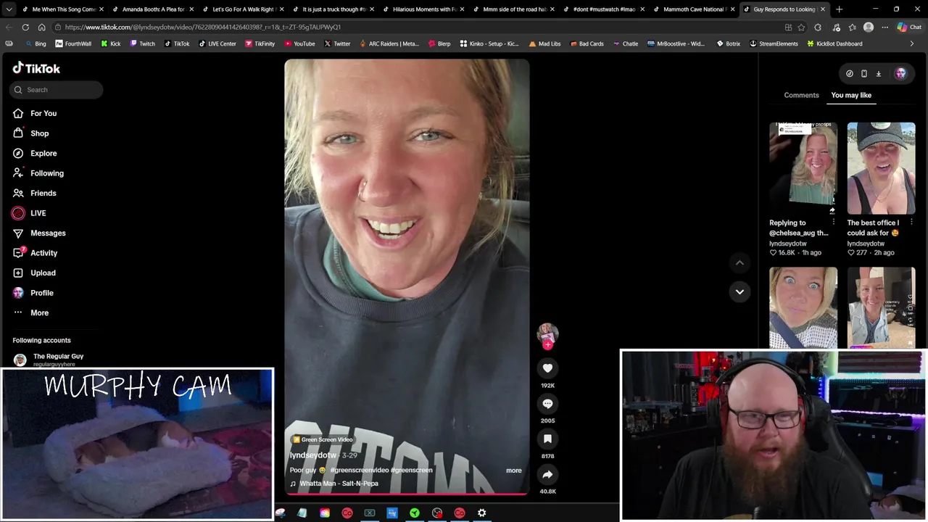This screenshot has width=928, height=522.
Task: Open the KickBot Dashboard bookmark
Action: [x=834, y=43]
